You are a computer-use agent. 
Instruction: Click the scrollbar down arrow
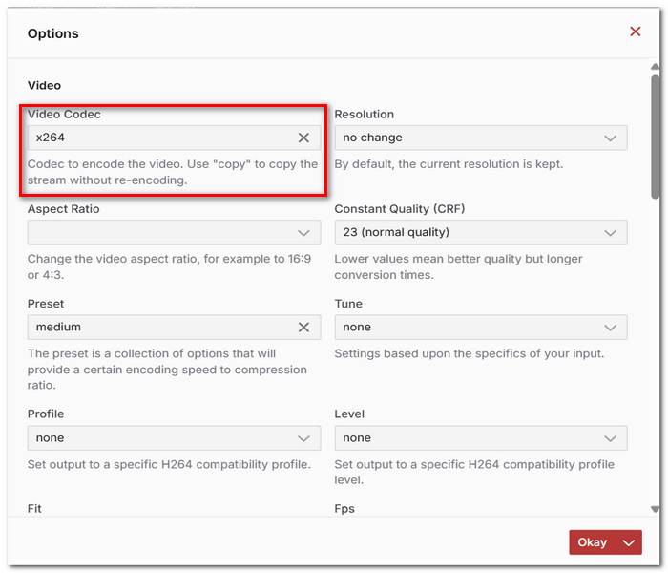pos(655,509)
